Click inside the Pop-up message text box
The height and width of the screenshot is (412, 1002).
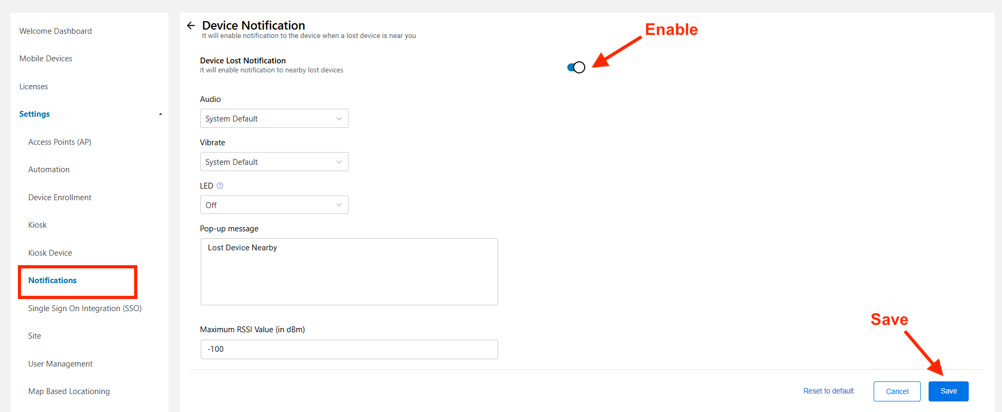coord(349,271)
